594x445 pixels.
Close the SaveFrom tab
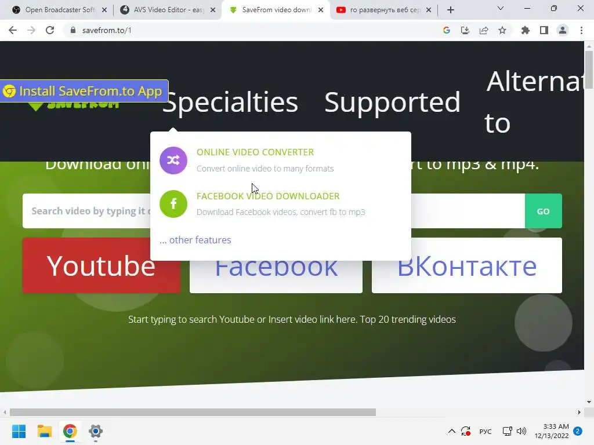click(321, 10)
